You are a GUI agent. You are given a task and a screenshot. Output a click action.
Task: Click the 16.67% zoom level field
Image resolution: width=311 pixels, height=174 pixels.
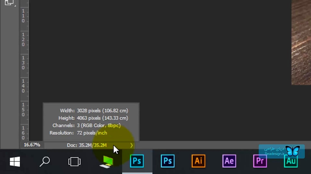[32, 145]
